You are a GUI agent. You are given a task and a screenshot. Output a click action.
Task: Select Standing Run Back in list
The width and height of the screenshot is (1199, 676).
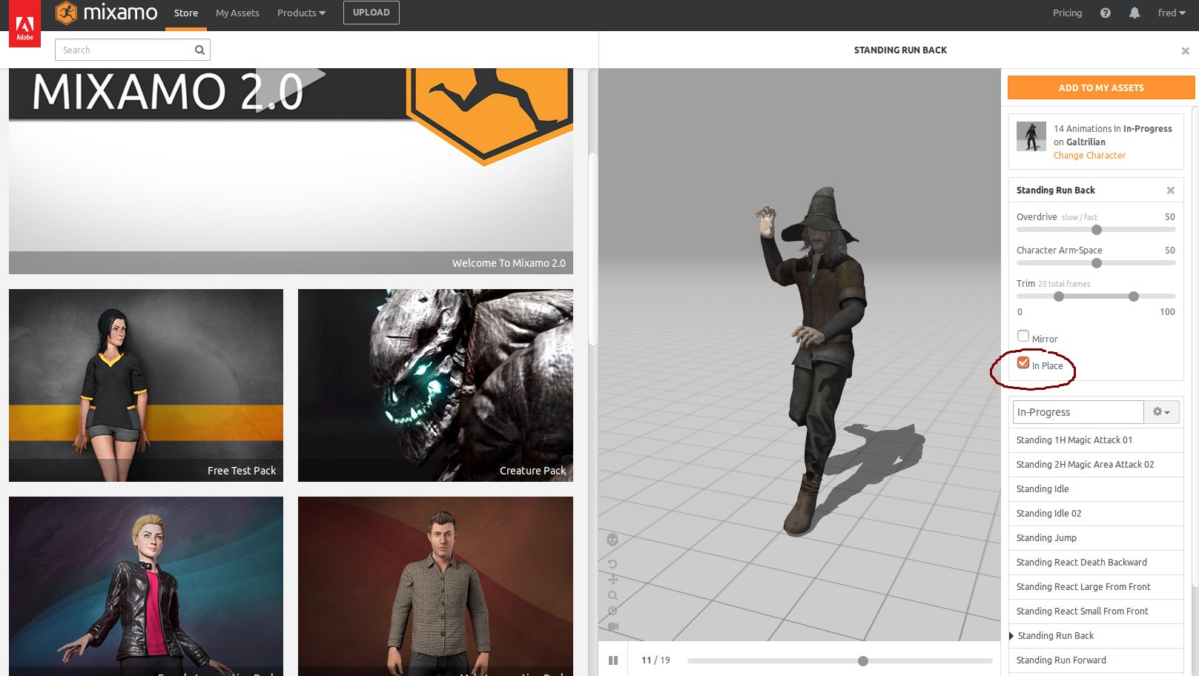[1096, 636]
